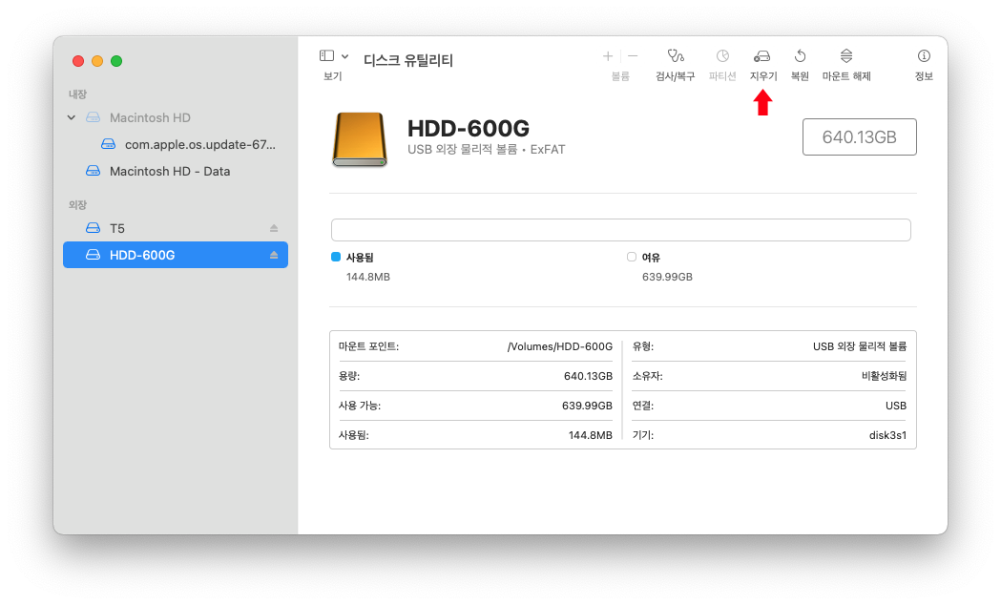Click the disk usage bar
Screen dimensions: 1001x605
[x=621, y=230]
